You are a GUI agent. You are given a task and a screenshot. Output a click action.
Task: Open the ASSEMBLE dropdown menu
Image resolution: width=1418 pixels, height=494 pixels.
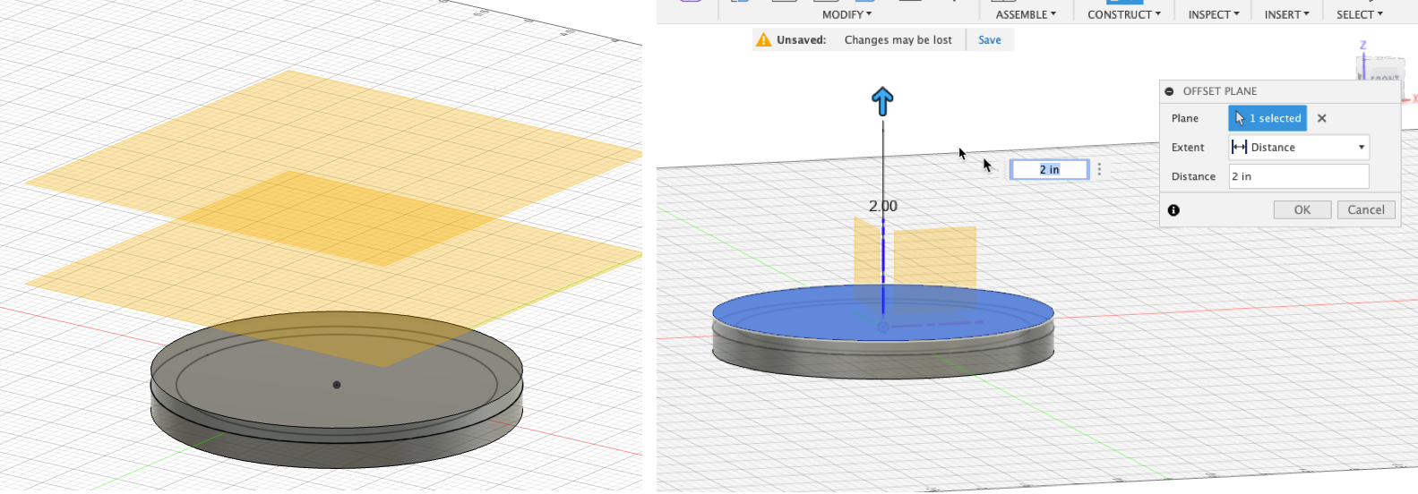1026,14
